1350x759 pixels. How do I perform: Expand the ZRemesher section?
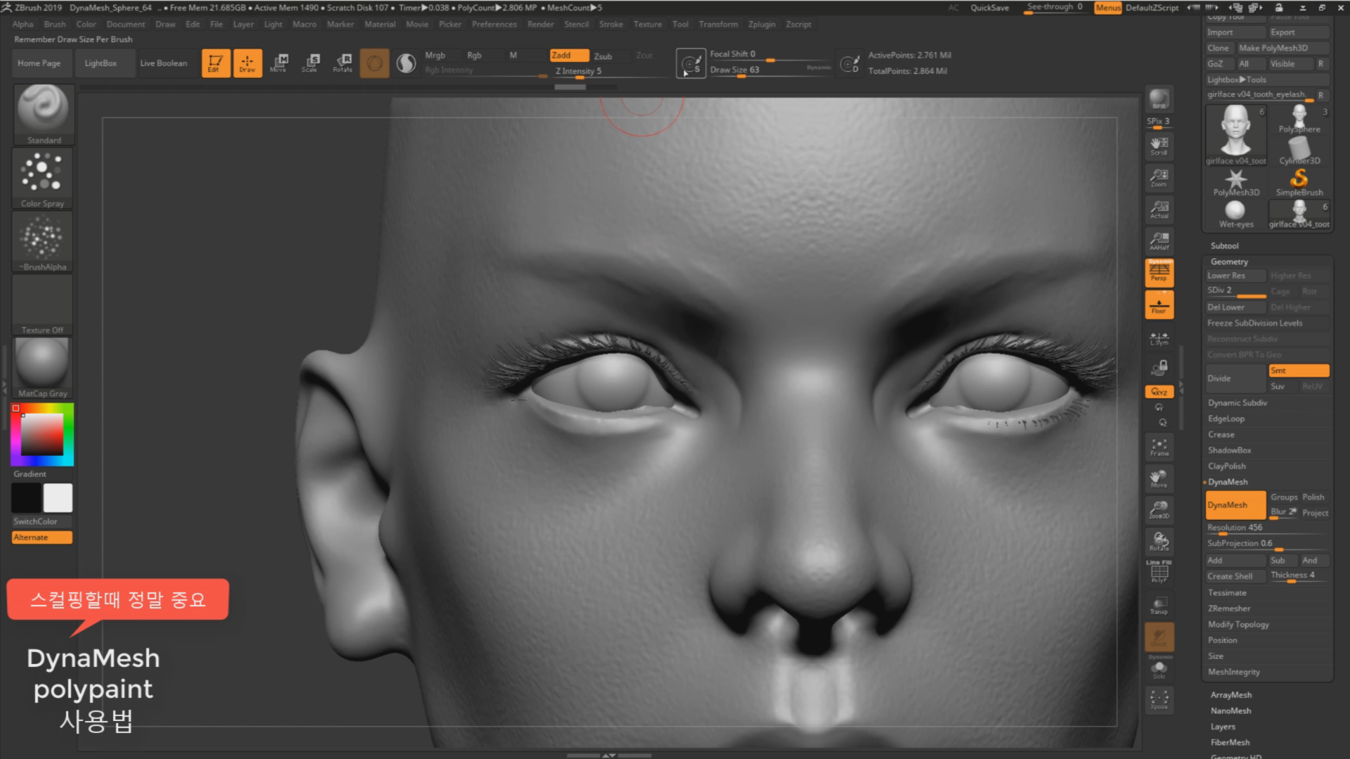click(1229, 609)
